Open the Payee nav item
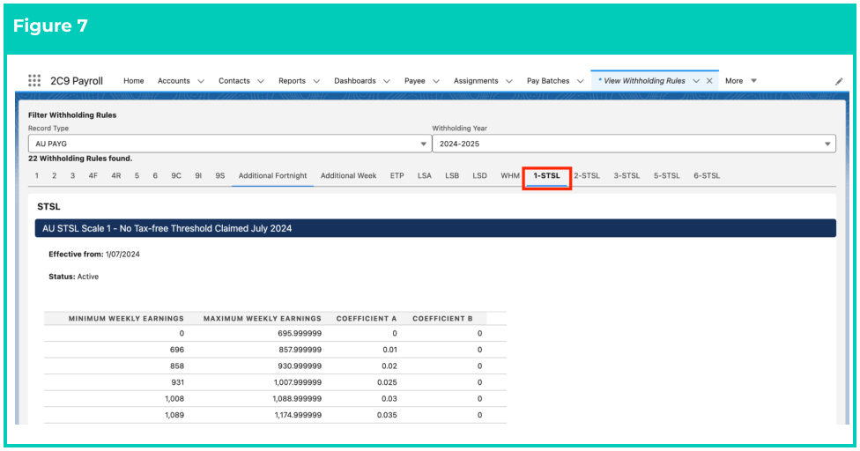This screenshot has width=860, height=451. pos(415,80)
